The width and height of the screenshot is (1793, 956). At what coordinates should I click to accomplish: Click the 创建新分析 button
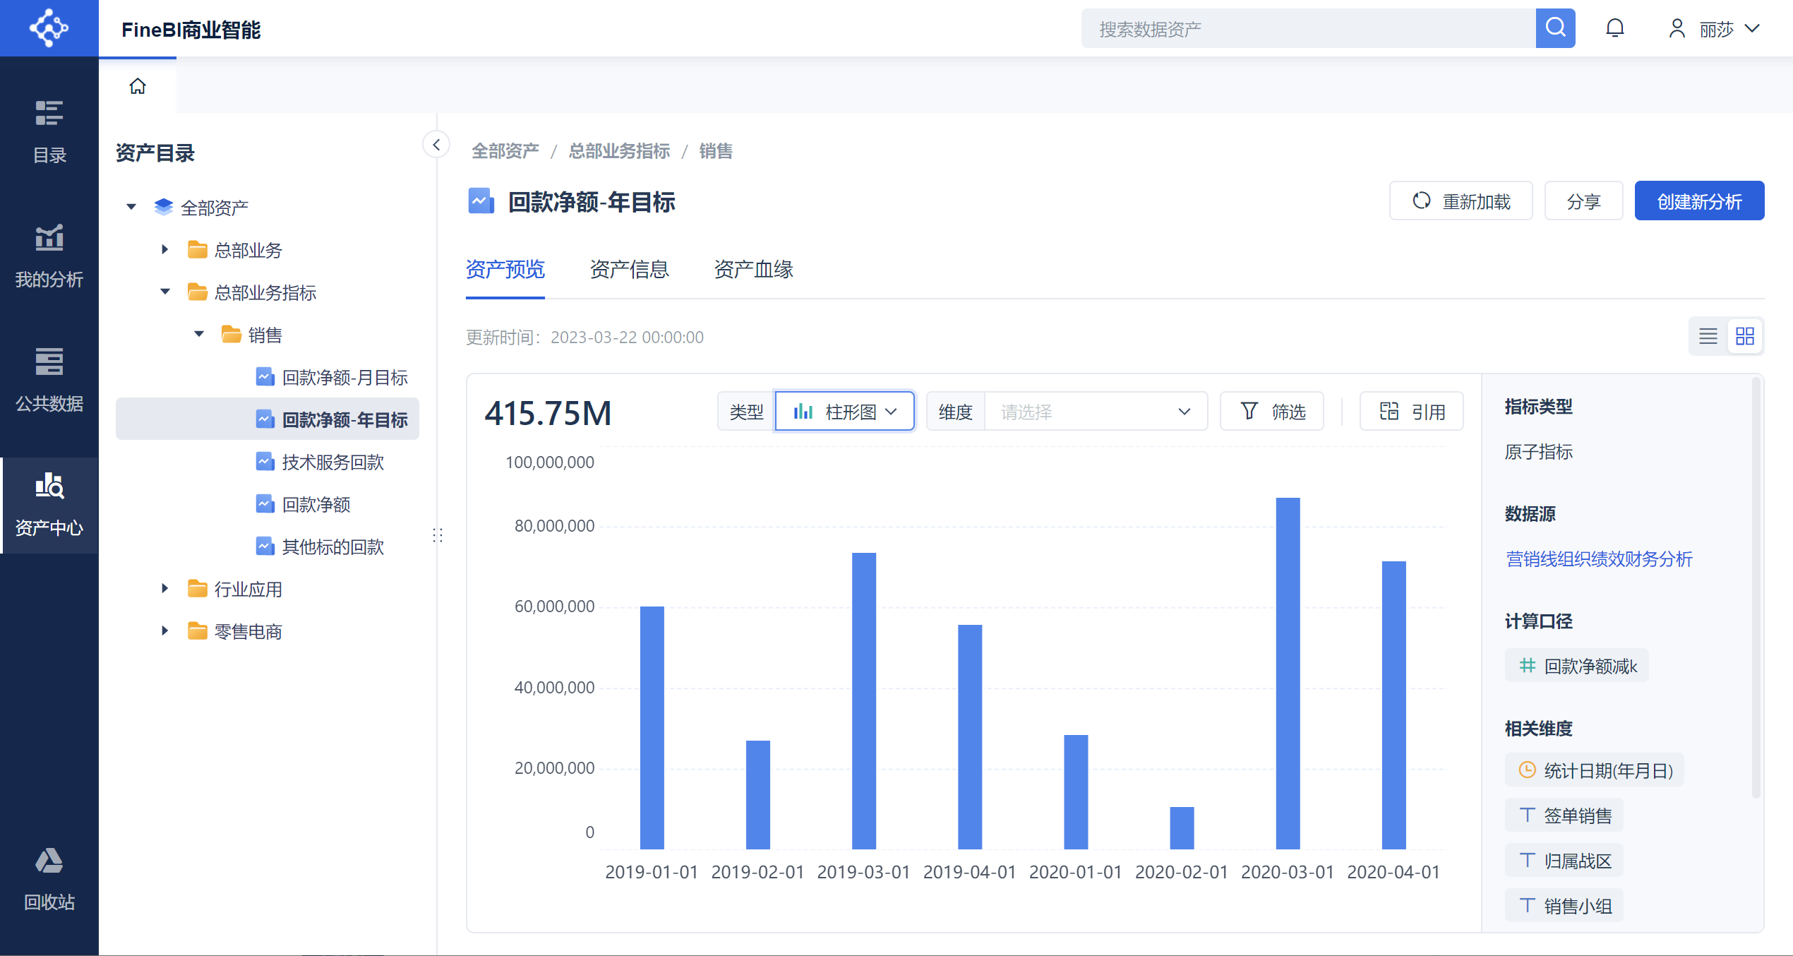(x=1699, y=201)
